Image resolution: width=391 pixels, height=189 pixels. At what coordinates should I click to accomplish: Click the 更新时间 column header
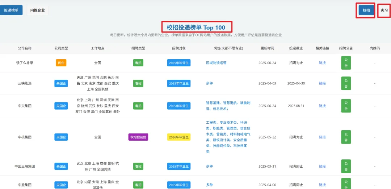click(267, 48)
